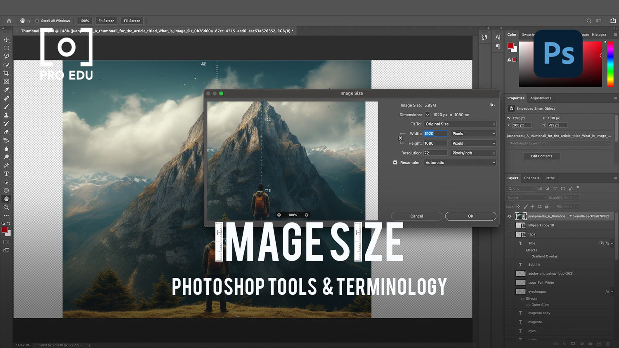Switch to the Channels tab
619x348 pixels.
pos(532,178)
